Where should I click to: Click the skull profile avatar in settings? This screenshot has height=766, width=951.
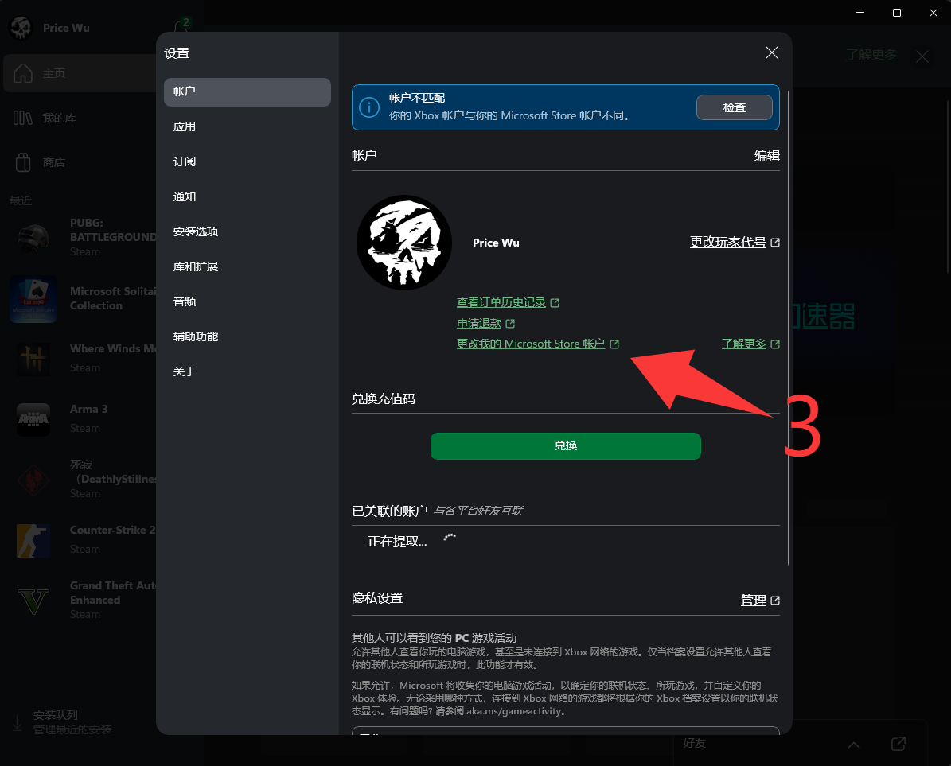pyautogui.click(x=404, y=243)
